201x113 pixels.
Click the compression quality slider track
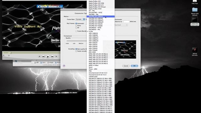pyautogui.click(x=76, y=41)
